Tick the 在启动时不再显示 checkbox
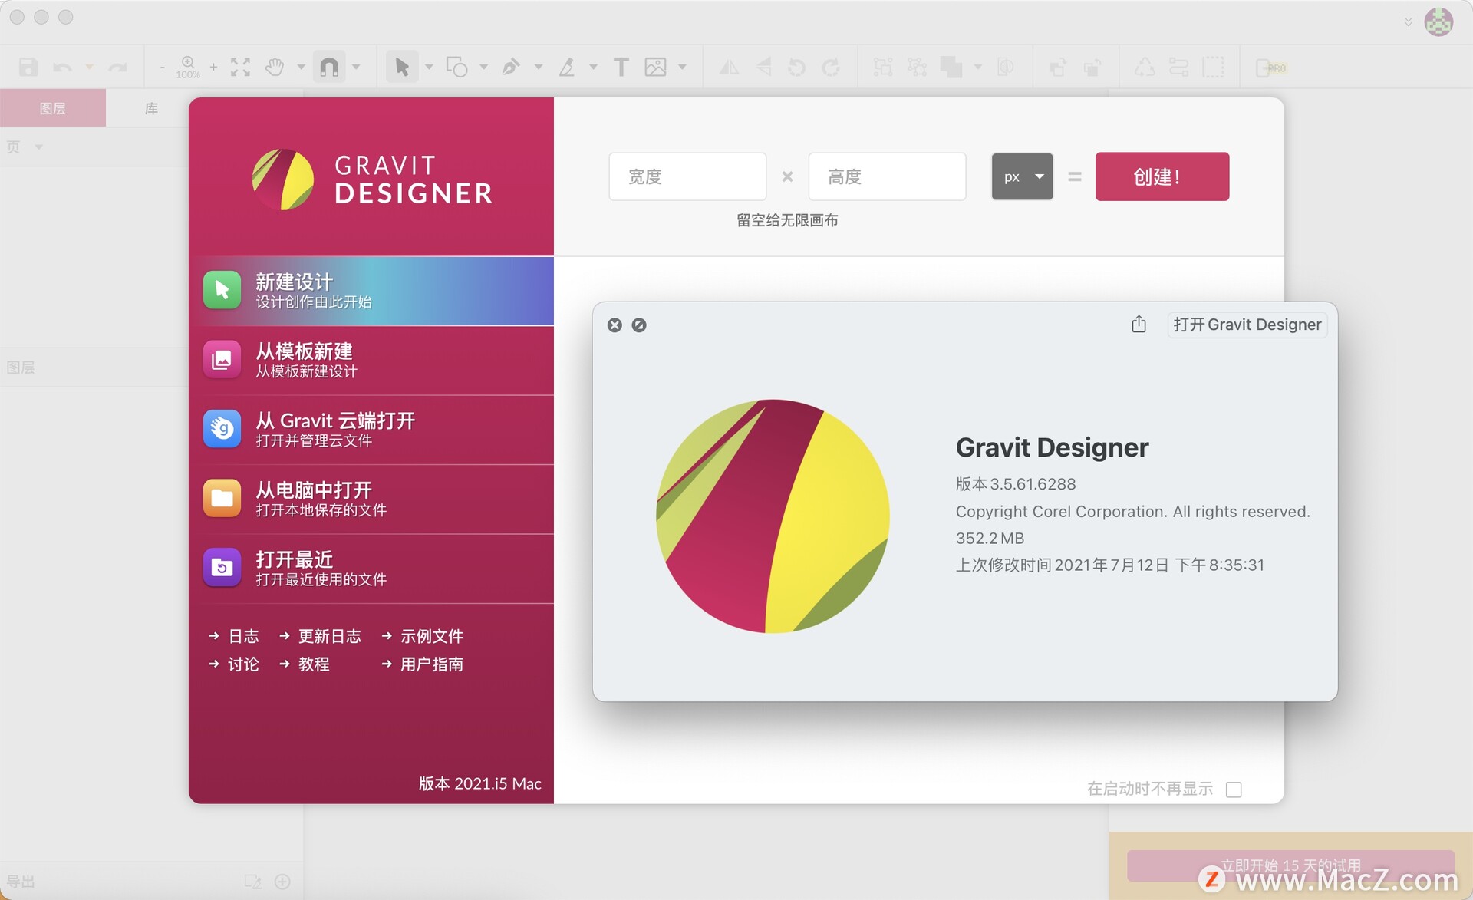Viewport: 1473px width, 900px height. click(x=1234, y=789)
